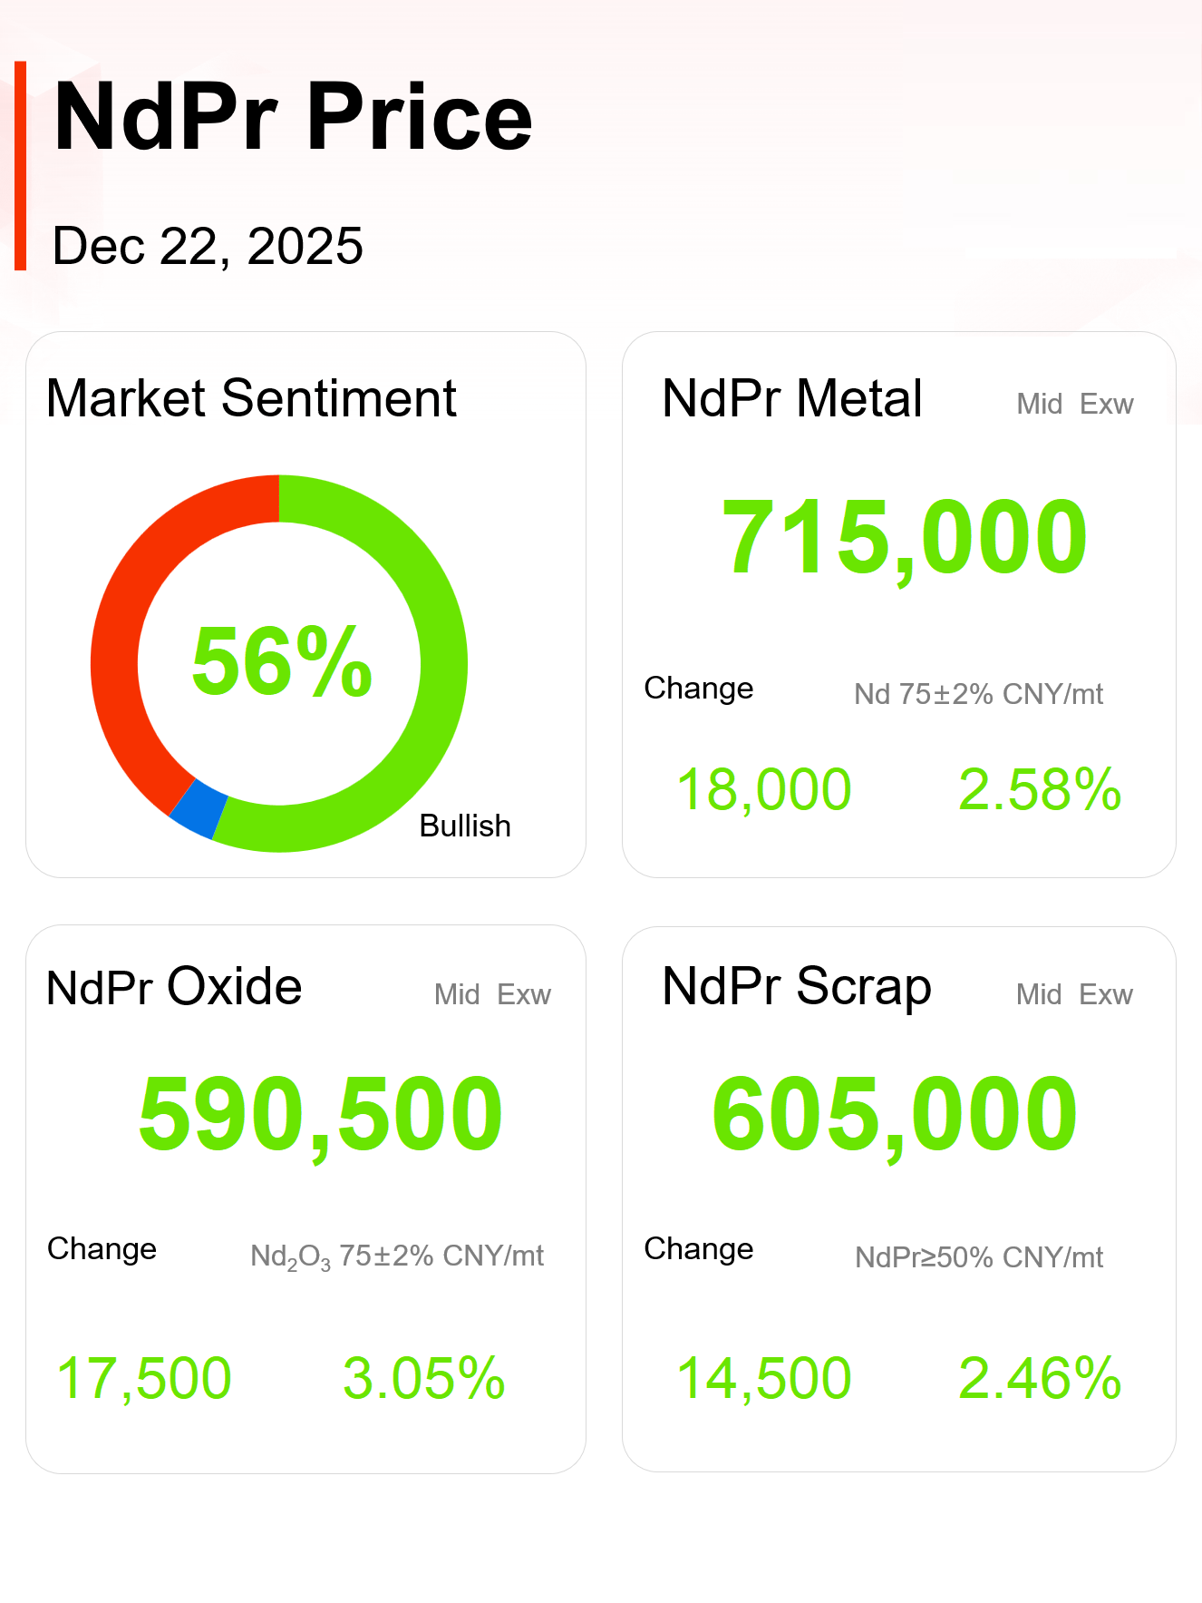This screenshot has height=1603, width=1202.
Task: Open the Market Sentiment card heading
Action: tap(251, 398)
